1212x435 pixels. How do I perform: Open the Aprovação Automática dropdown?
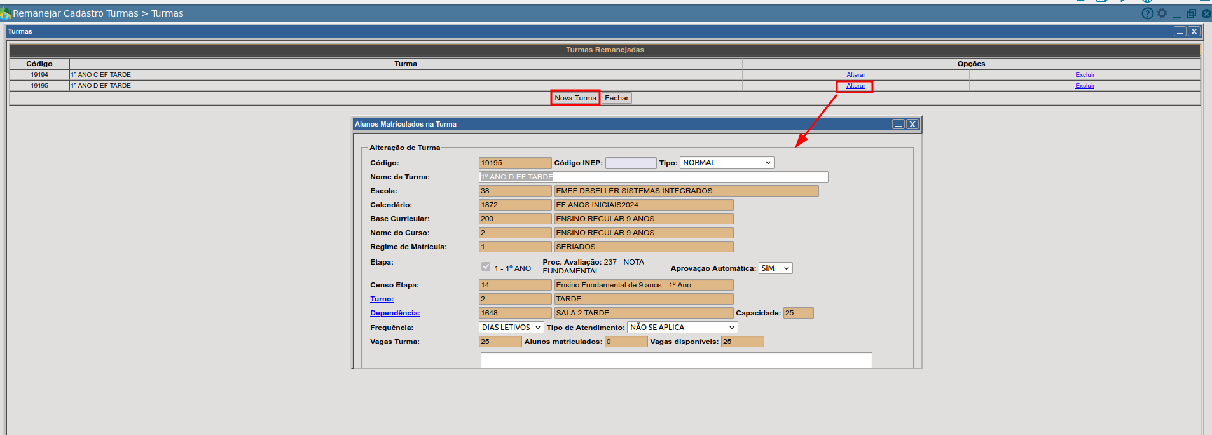pyautogui.click(x=776, y=268)
